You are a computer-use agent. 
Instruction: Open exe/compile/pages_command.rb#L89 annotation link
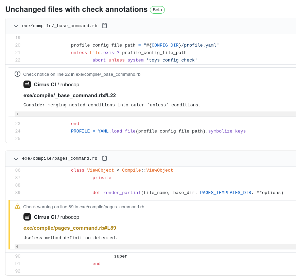pyautogui.click(x=70, y=228)
